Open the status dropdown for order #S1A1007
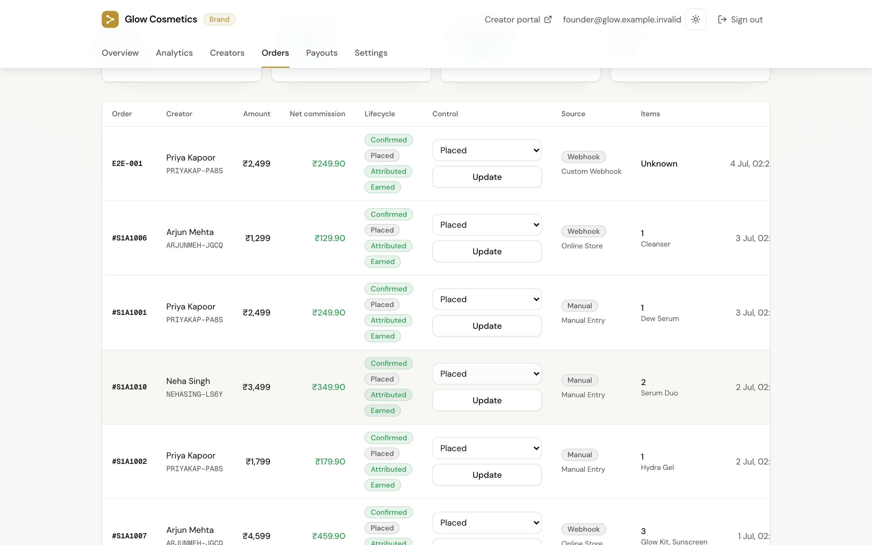This screenshot has height=545, width=872. (x=487, y=523)
